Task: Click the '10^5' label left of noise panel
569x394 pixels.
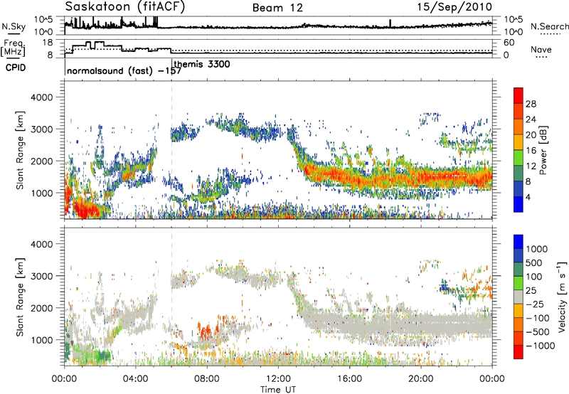Action: pyautogui.click(x=44, y=20)
